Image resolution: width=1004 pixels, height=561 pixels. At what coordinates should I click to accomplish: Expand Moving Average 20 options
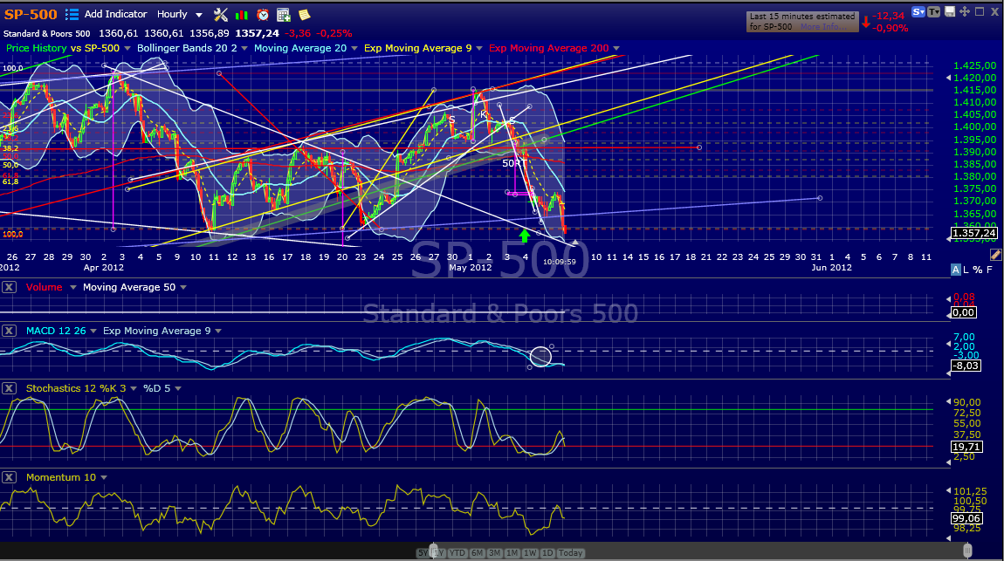click(354, 49)
